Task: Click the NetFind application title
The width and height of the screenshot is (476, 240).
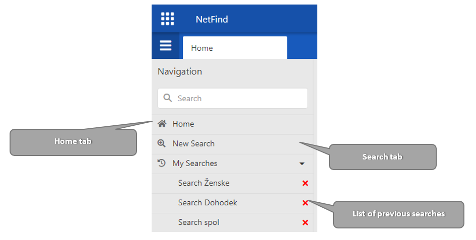Action: (212, 19)
